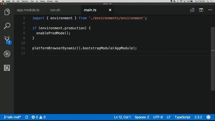Close the main.ts tab
This screenshot has width=215, height=121.
click(x=110, y=10)
